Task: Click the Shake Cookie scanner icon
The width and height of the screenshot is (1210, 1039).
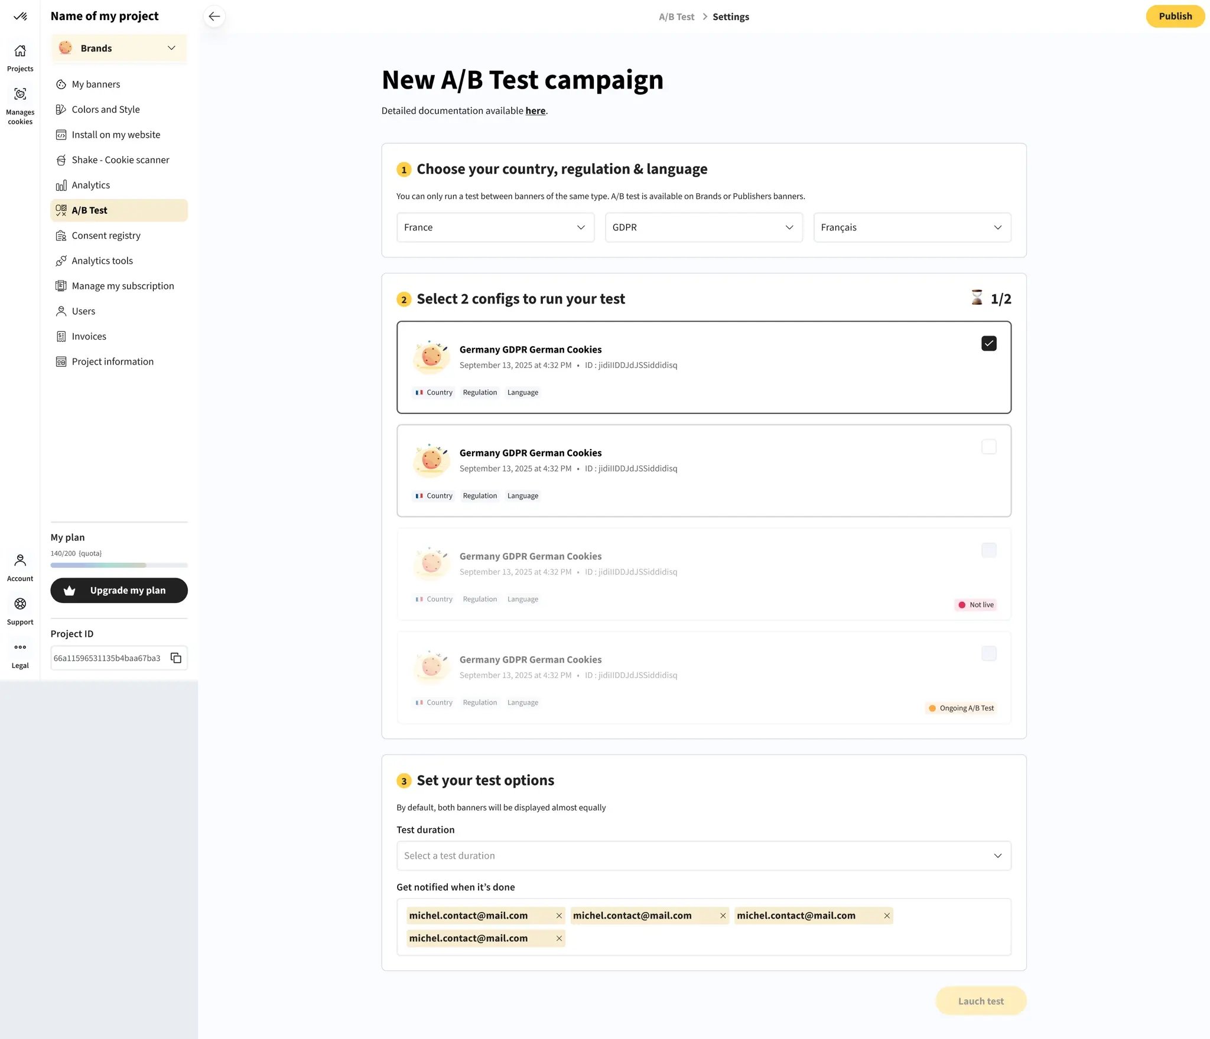Action: pyautogui.click(x=61, y=160)
